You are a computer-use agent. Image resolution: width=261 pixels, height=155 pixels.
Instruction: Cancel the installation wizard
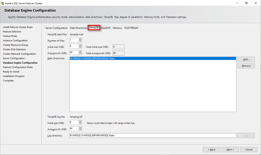(x=249, y=150)
